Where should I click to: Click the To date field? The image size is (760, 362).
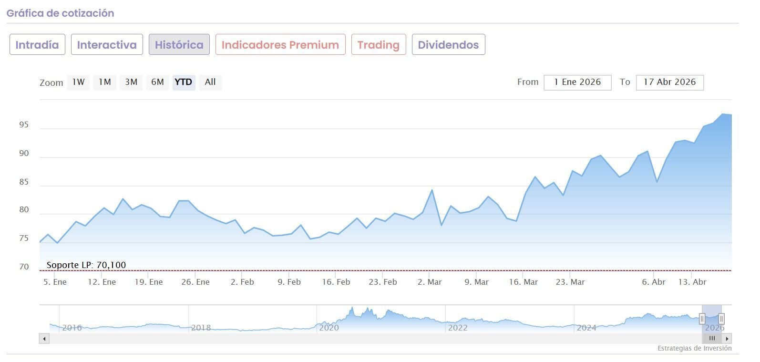coord(669,82)
